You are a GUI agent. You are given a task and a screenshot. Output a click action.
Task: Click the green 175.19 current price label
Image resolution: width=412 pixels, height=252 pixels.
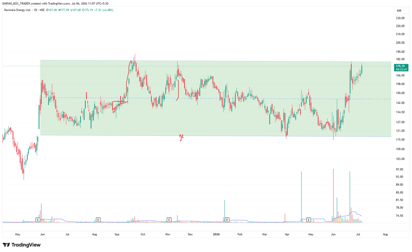pos(400,66)
